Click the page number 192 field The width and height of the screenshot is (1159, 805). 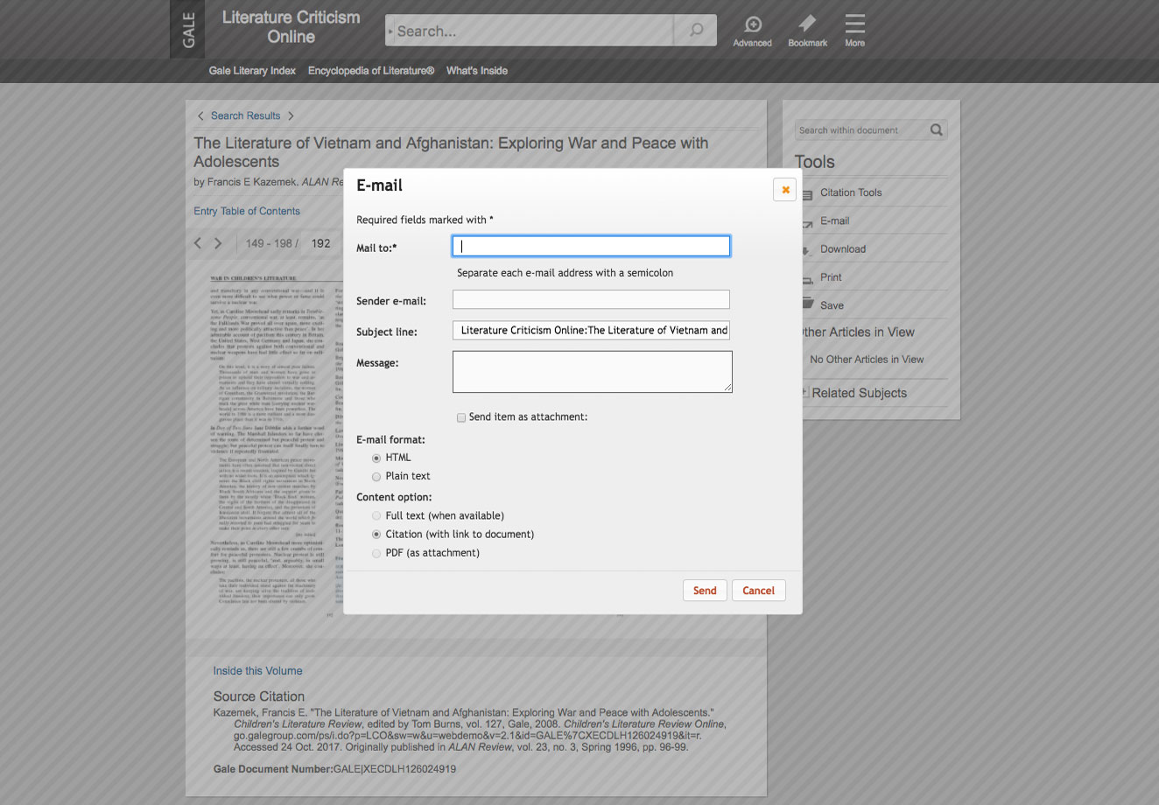(x=321, y=243)
